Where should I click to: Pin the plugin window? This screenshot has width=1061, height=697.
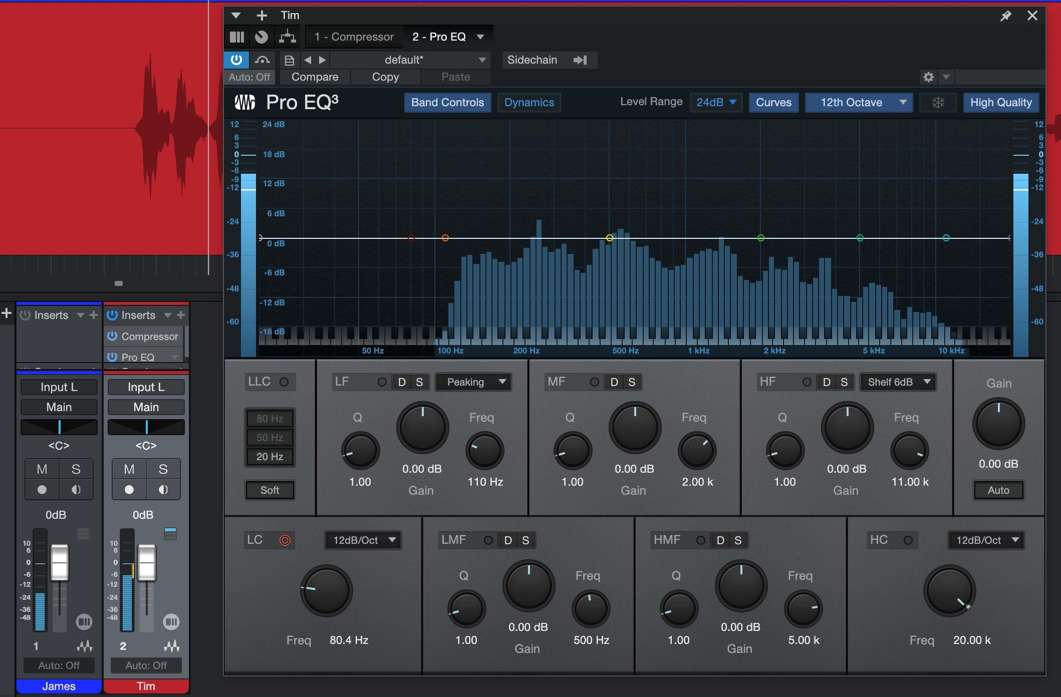coord(1005,16)
